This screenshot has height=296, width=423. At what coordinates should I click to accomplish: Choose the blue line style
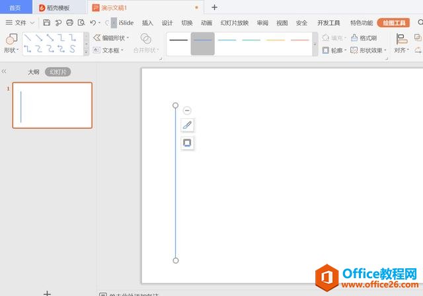(203, 44)
